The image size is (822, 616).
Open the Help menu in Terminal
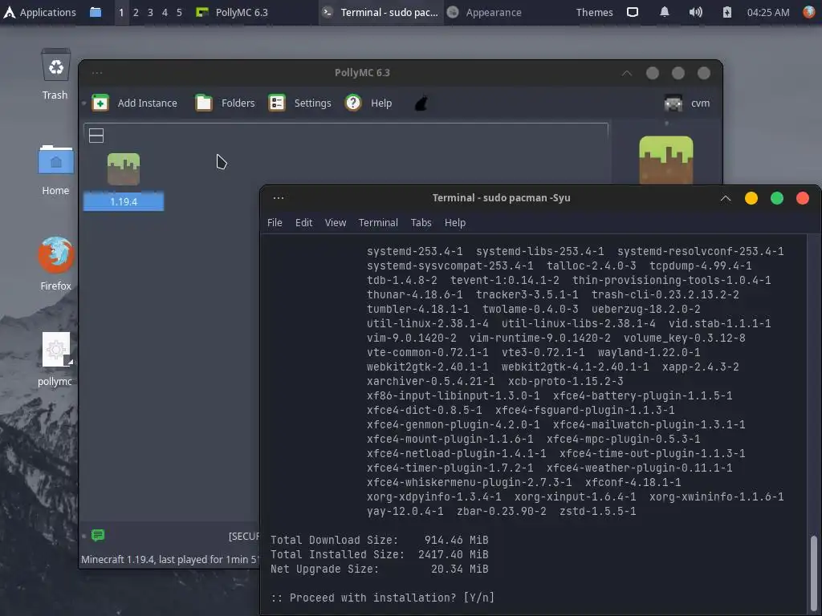455,223
